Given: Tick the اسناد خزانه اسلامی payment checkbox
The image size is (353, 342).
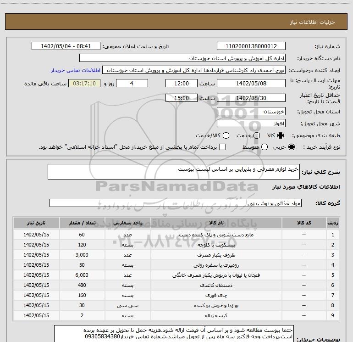Looking at the screenshot, I should point(222,147).
